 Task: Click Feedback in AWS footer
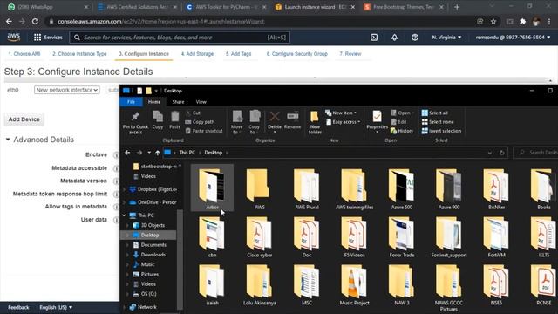pos(18,307)
